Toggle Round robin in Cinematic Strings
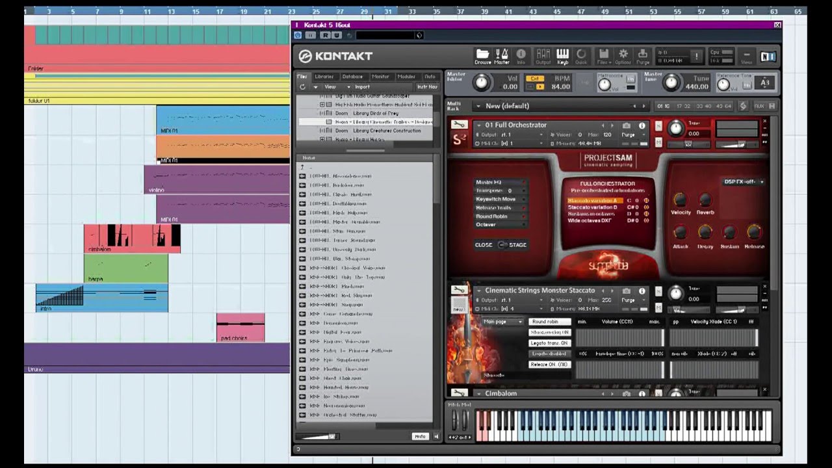Viewport: 832px width, 468px height. 549,322
